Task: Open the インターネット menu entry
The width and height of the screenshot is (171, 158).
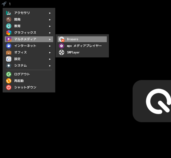Action: 29,46
